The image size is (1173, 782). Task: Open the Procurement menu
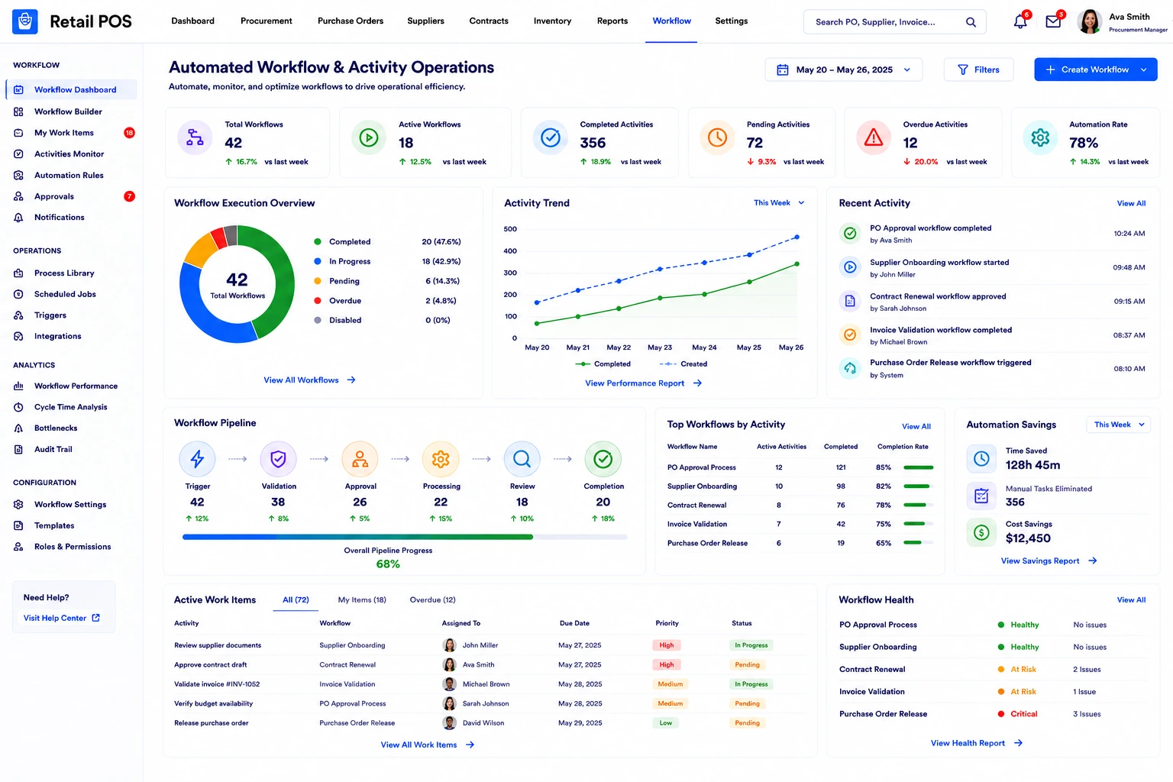click(x=266, y=21)
